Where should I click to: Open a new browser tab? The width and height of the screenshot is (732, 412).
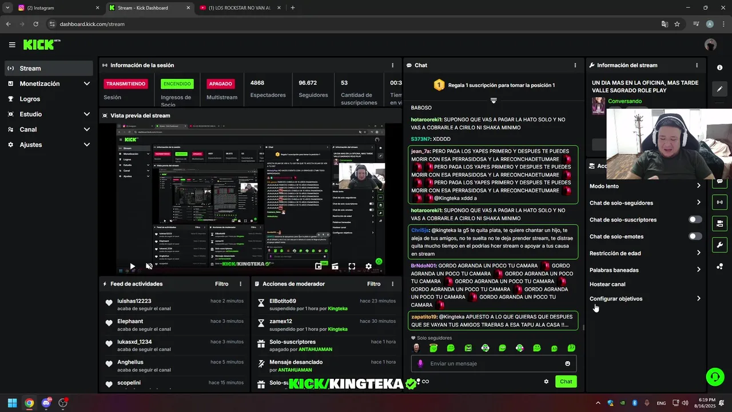(x=293, y=8)
